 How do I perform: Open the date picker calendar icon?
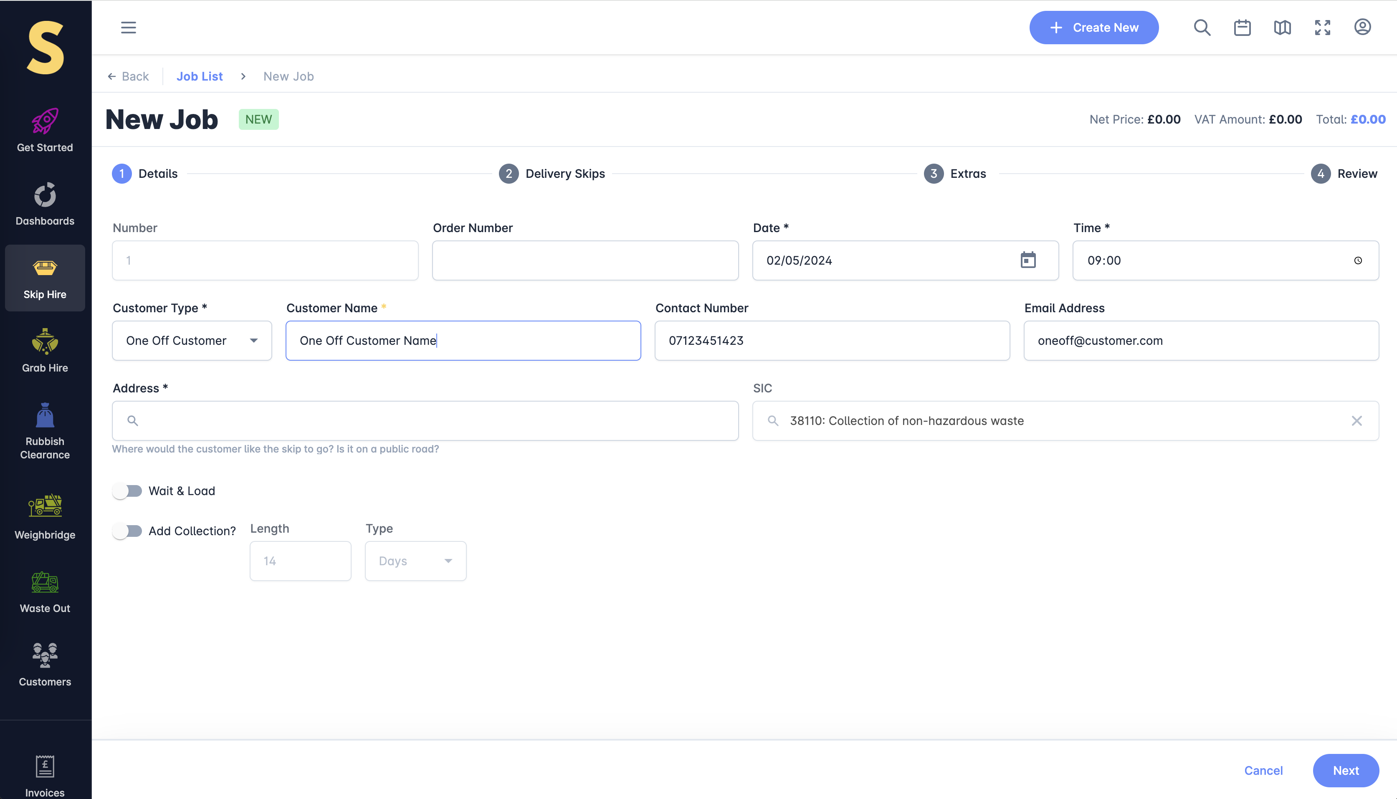click(x=1028, y=260)
